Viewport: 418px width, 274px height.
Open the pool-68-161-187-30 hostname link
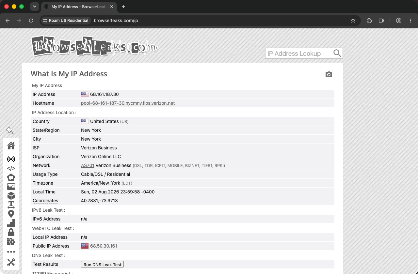pos(128,103)
